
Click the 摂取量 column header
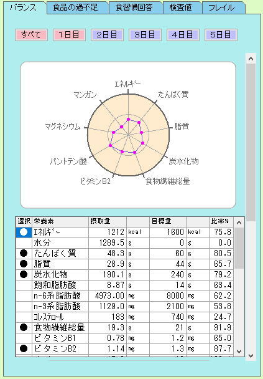click(108, 221)
